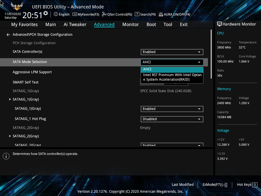Image resolution: width=261 pixels, height=196 pixels.
Task: Switch to the Monitor tab
Action: (x=130, y=24)
